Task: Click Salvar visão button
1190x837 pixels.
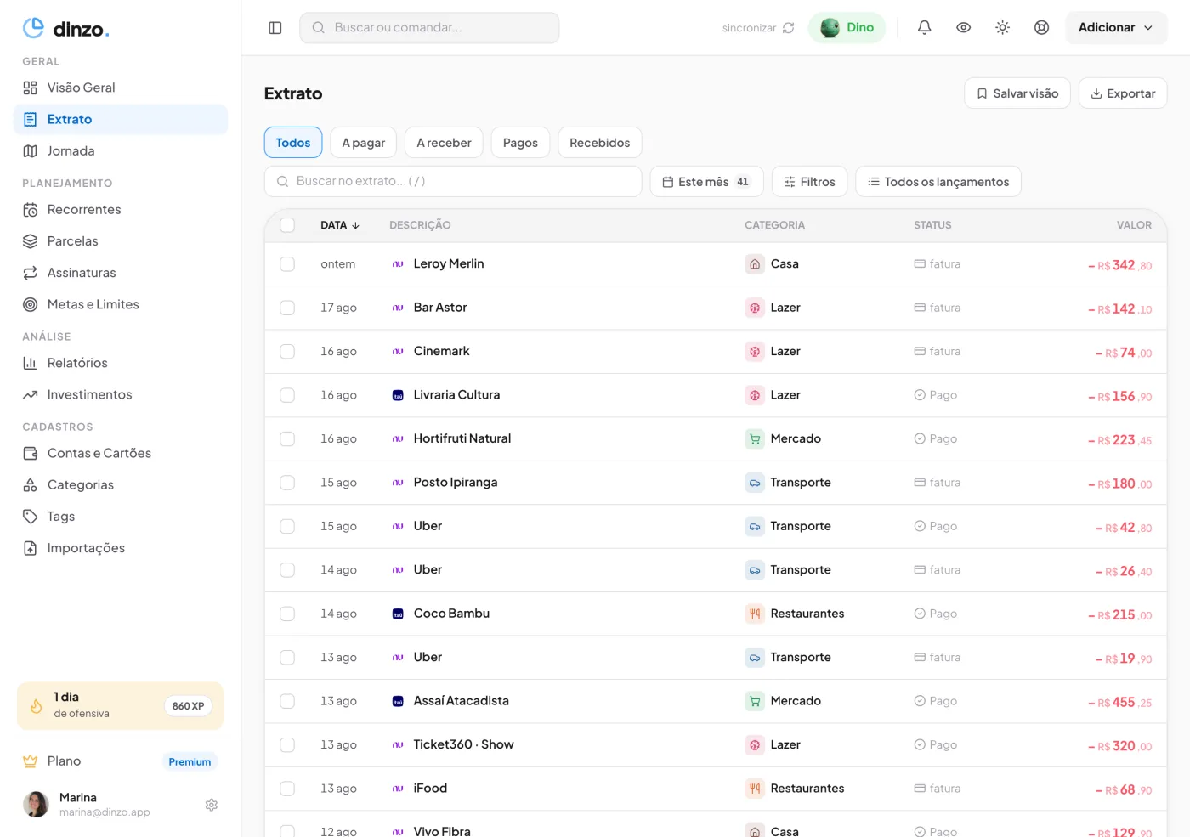Action: 1017,93
